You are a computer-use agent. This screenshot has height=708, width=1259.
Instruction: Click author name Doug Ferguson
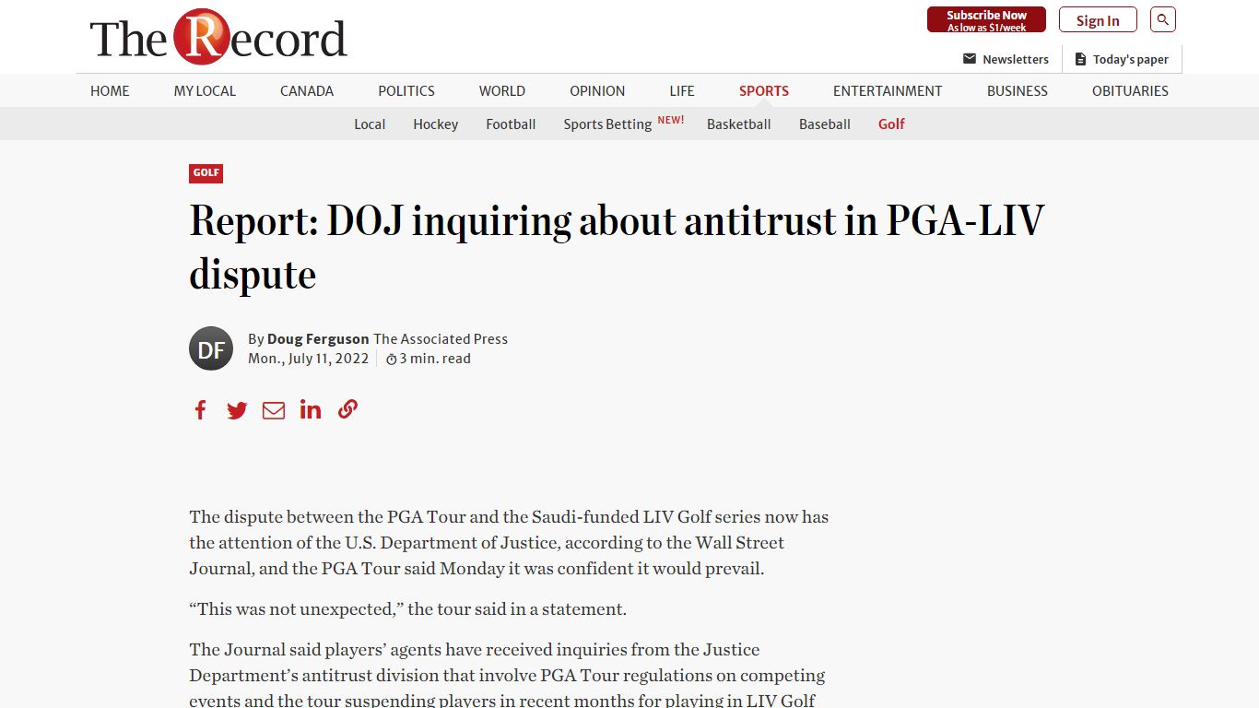(x=318, y=338)
